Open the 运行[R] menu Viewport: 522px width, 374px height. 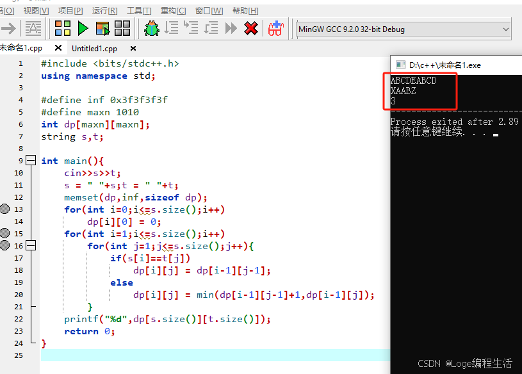point(104,11)
